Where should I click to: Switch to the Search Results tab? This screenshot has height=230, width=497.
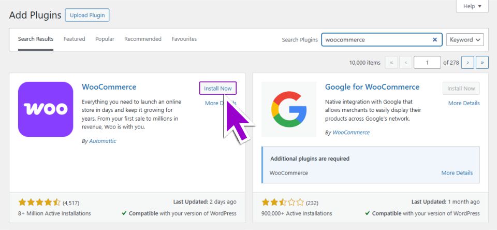tap(36, 39)
